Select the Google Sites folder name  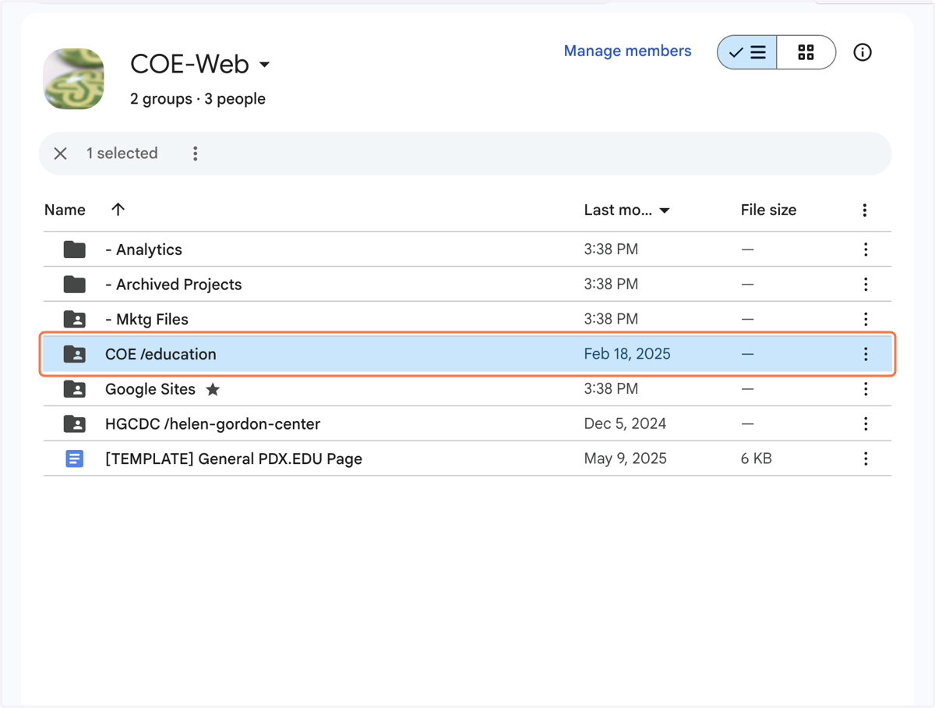150,389
